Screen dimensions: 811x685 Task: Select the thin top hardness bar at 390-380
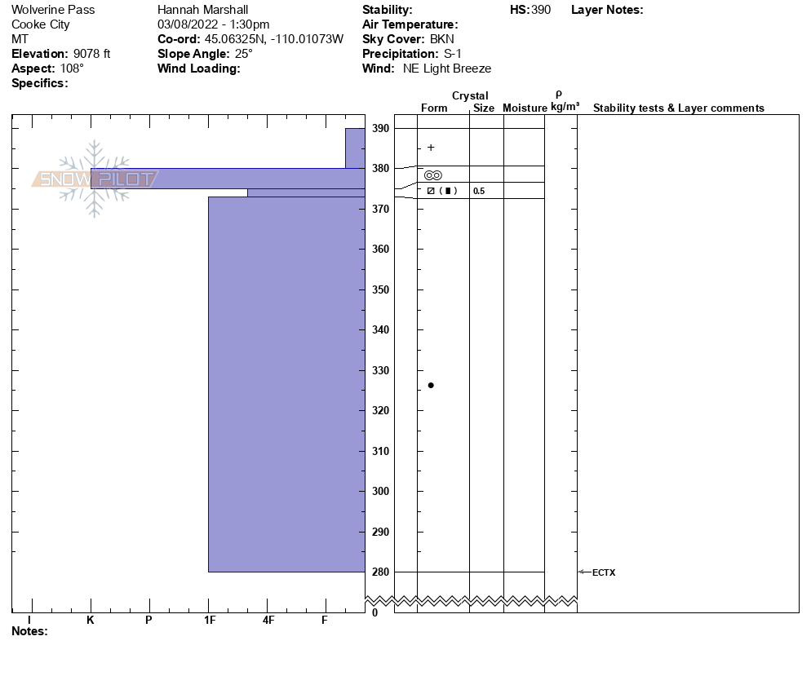coord(356,148)
